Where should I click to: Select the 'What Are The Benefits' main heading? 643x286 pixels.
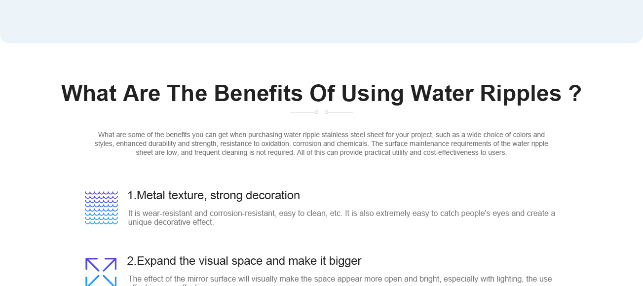point(321,93)
